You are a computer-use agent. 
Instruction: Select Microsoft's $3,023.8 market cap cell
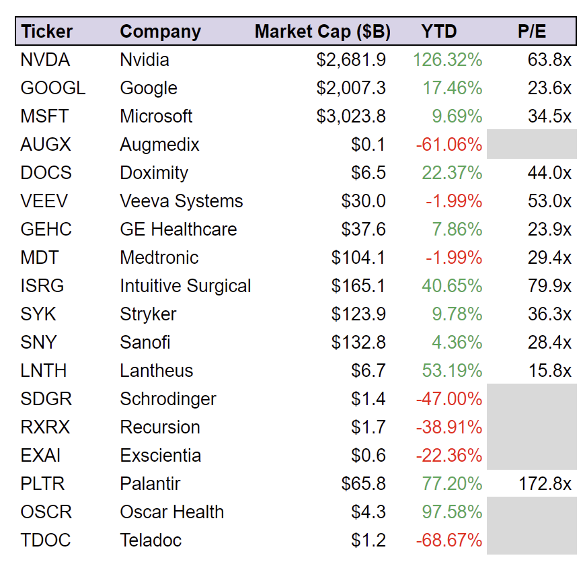pyautogui.click(x=351, y=116)
